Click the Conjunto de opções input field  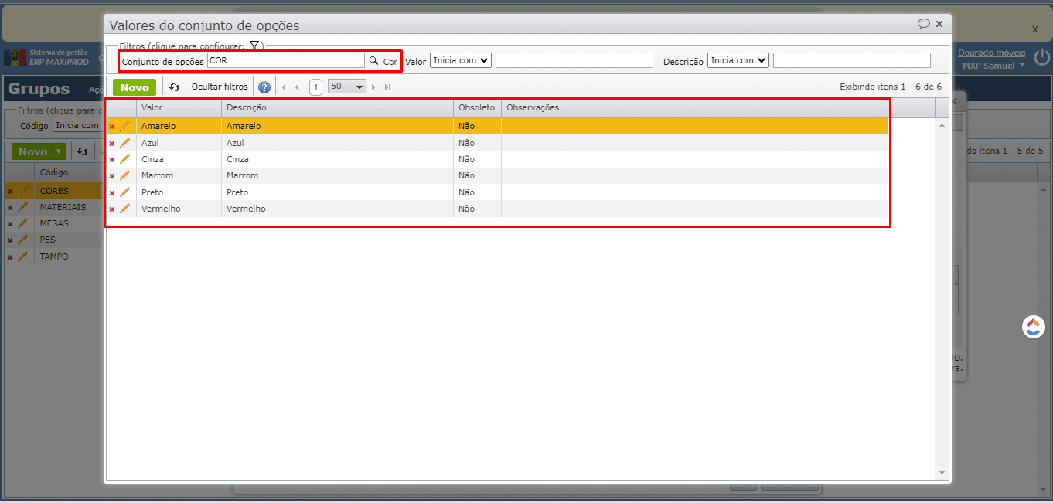click(285, 60)
